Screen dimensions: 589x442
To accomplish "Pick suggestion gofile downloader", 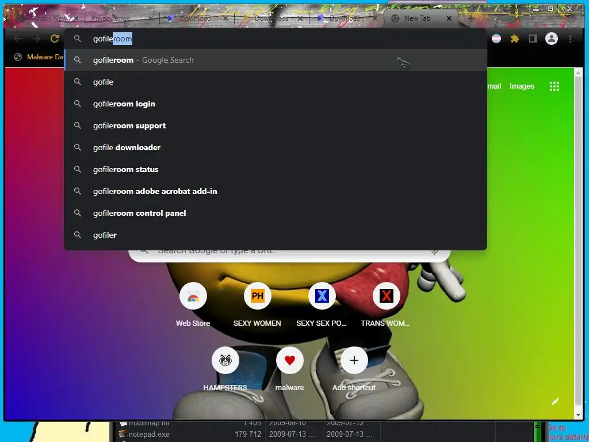I will [x=276, y=147].
